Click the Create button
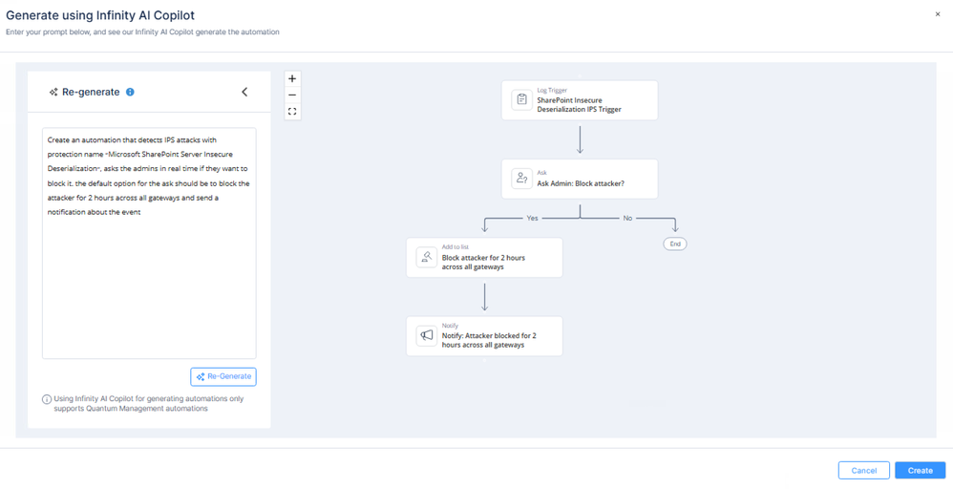Image resolution: width=953 pixels, height=489 pixels. (x=920, y=471)
